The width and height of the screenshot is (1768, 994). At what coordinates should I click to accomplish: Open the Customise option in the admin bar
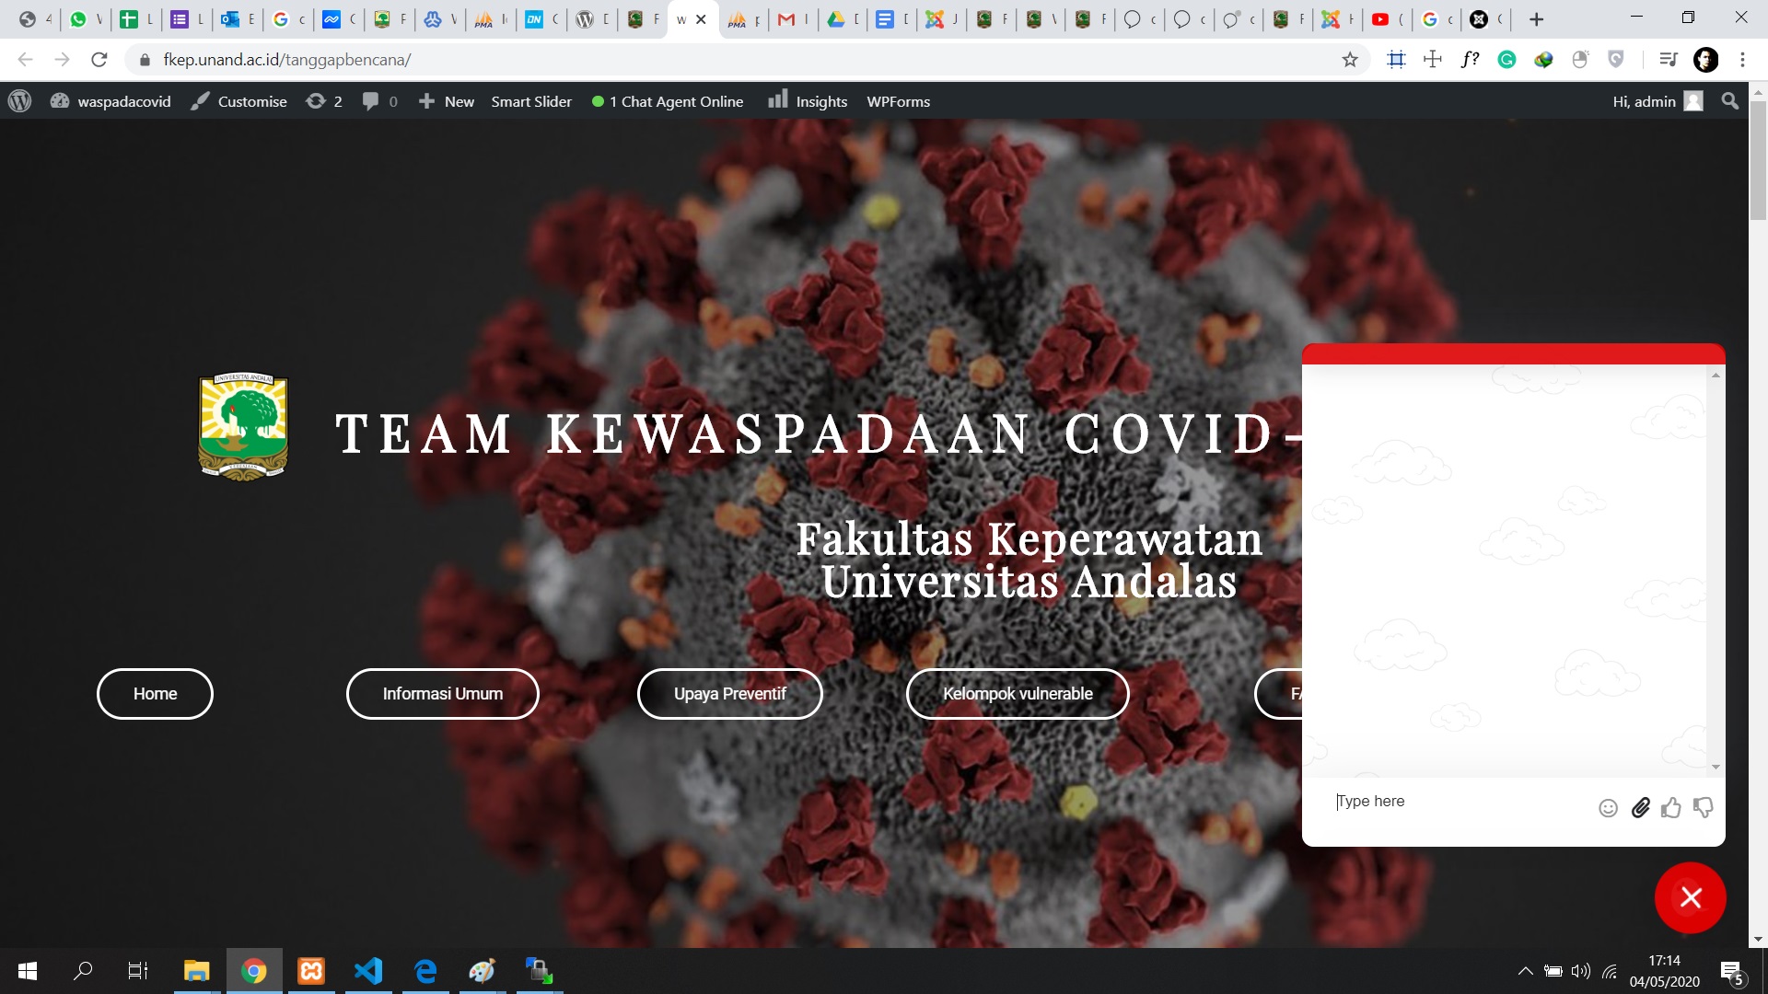click(x=250, y=101)
